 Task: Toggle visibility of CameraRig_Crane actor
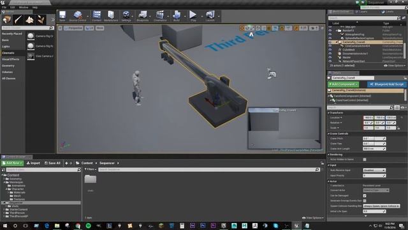click(330, 42)
